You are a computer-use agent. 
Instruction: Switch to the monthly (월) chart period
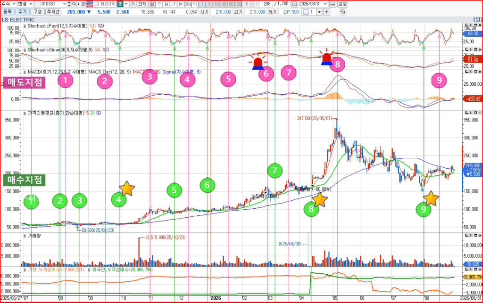166,4
